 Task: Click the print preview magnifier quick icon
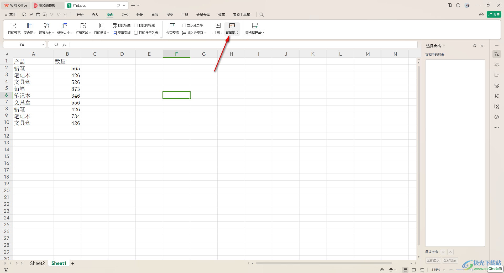tap(45, 15)
